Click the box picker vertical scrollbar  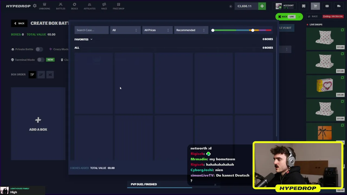tap(276, 87)
